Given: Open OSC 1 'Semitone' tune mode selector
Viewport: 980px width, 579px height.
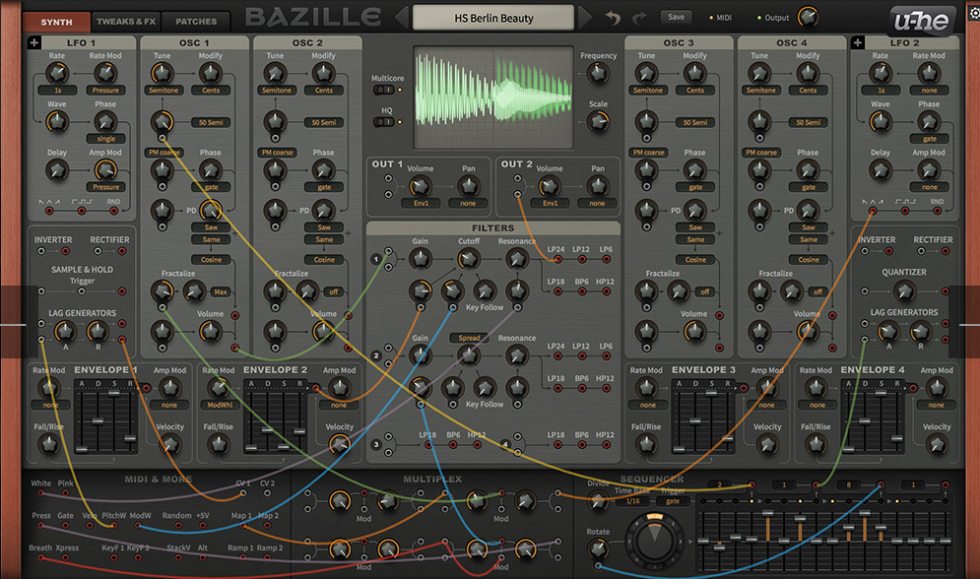Looking at the screenshot, I should pos(163,91).
